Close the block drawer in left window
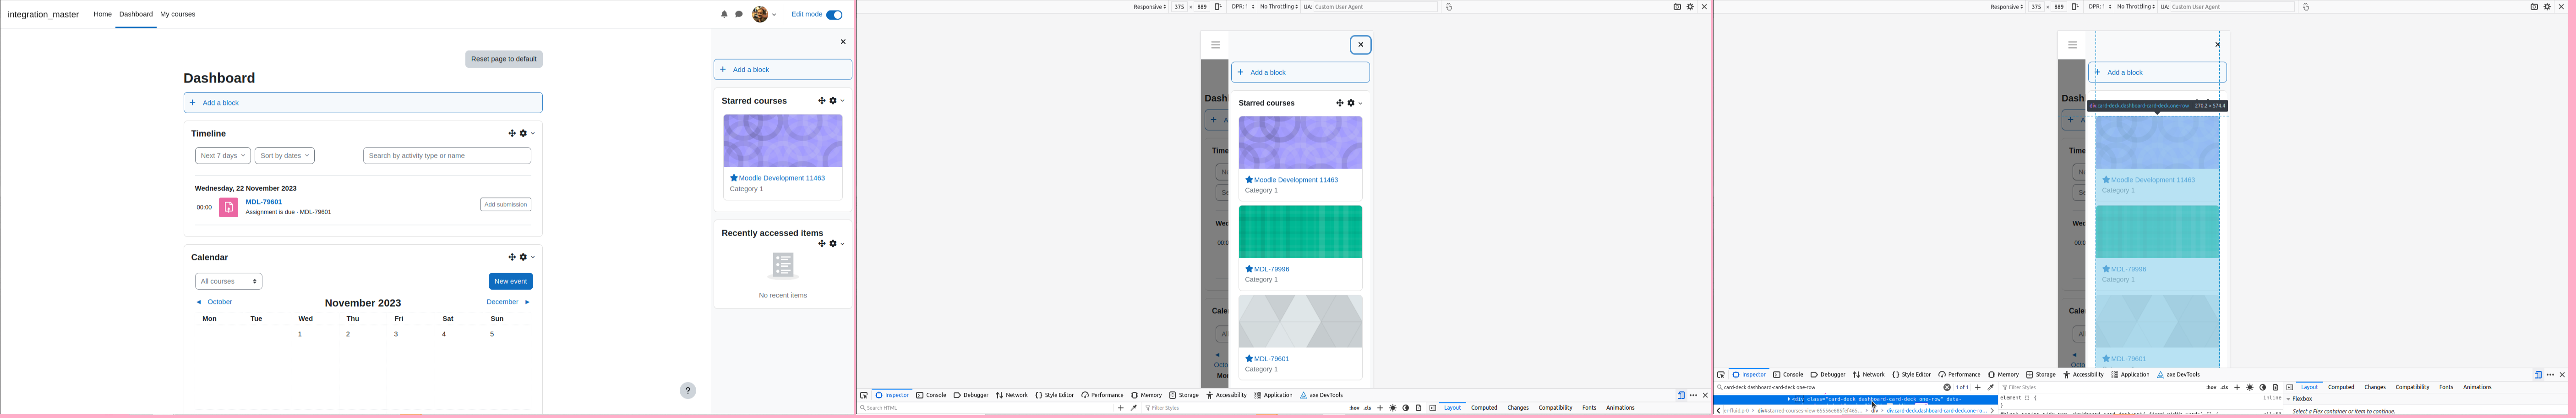This screenshot has height=418, width=2576. (x=843, y=42)
